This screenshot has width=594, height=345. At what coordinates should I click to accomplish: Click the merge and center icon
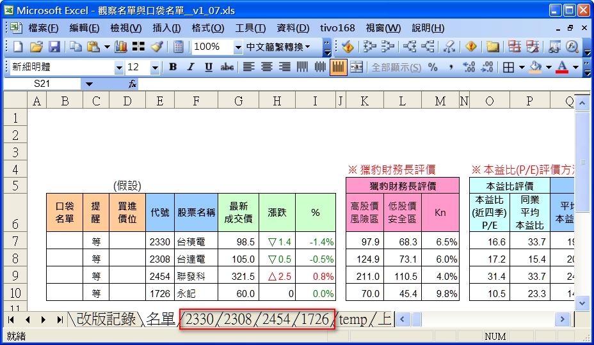coord(357,67)
